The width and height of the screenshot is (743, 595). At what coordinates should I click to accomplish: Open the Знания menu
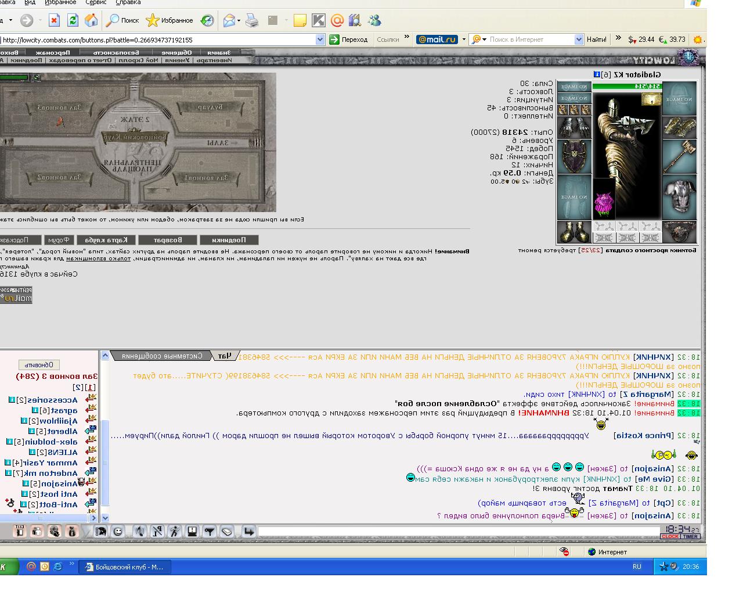coord(220,52)
